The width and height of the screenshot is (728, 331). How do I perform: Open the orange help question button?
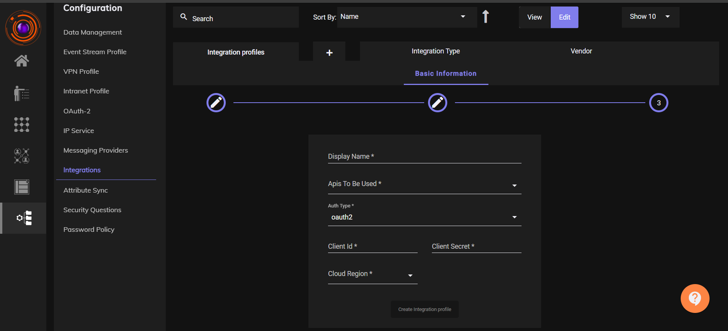(695, 298)
